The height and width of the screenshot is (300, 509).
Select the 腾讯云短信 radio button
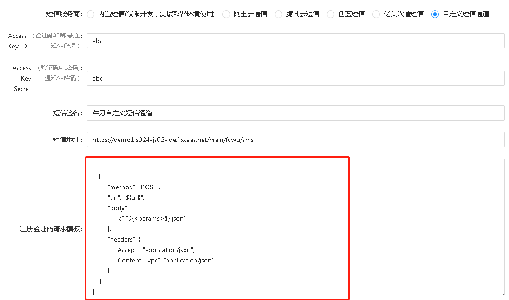coord(278,14)
